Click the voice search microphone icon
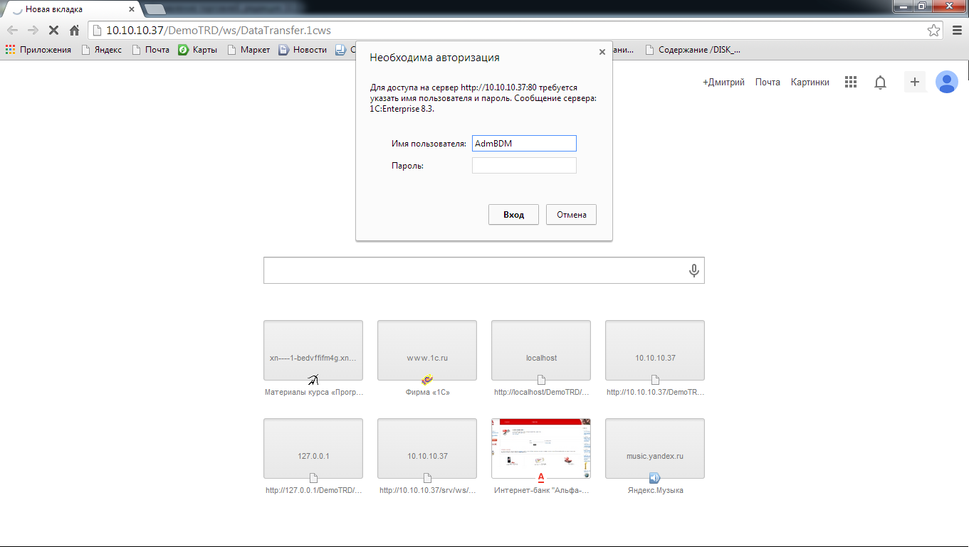 click(x=693, y=271)
